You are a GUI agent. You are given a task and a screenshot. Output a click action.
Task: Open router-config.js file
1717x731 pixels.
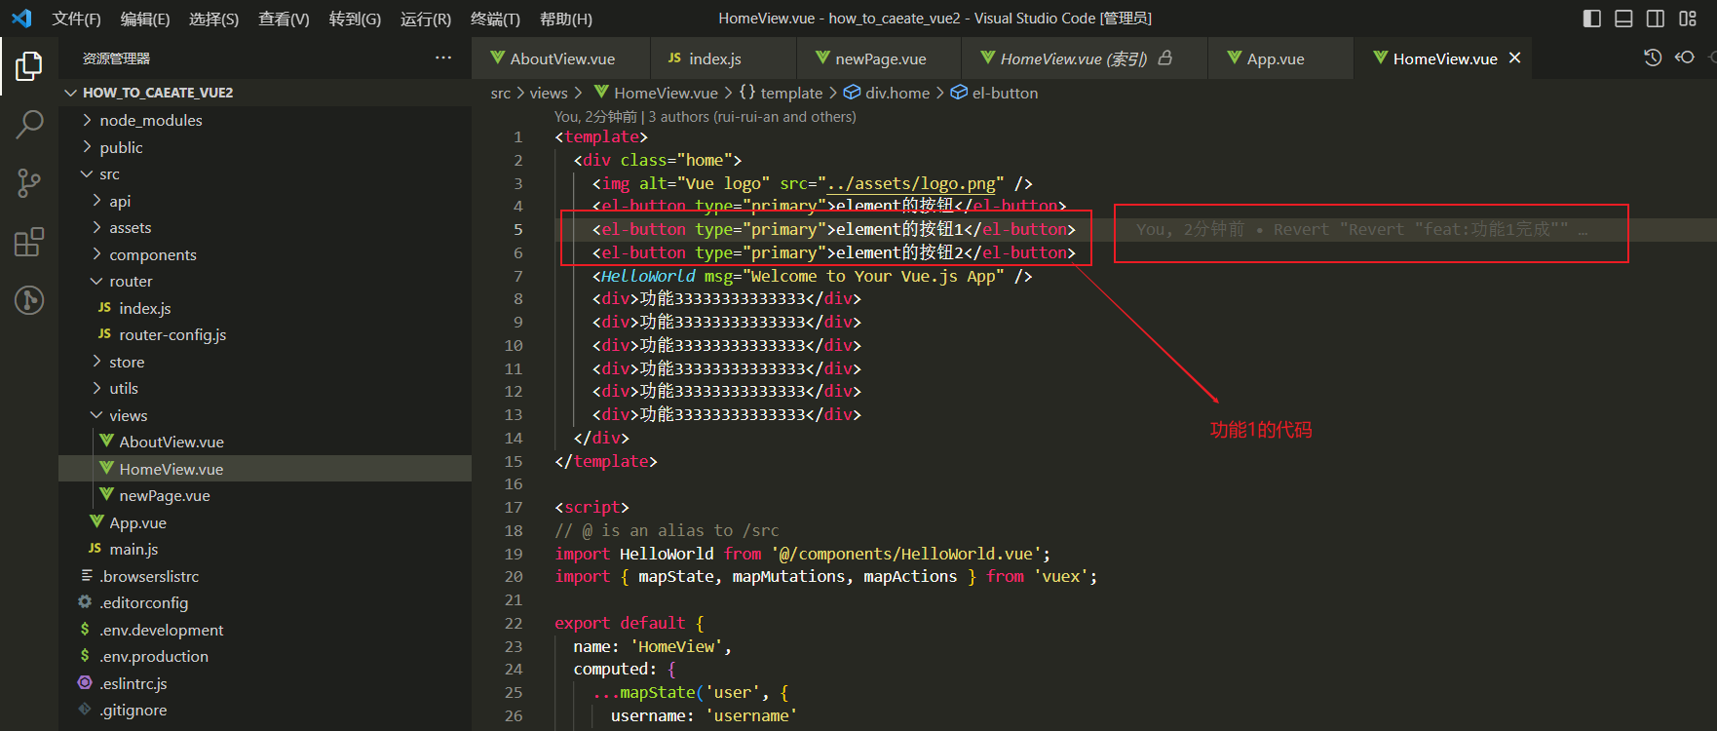tap(265, 334)
